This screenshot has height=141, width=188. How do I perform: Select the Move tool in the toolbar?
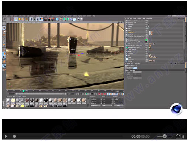tap(16, 19)
